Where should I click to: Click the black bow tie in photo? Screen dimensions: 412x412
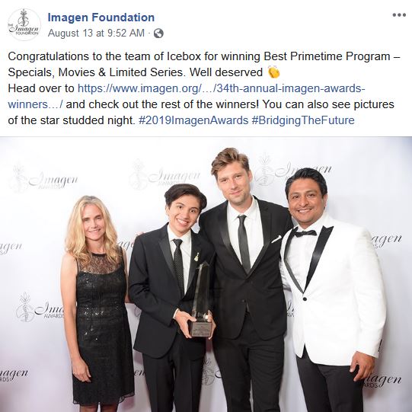pos(305,233)
